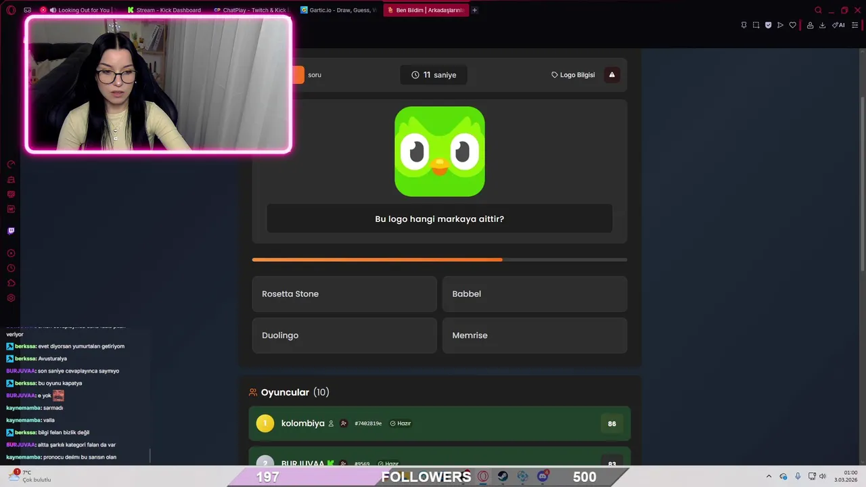
Task: Toggle the ad blocker shield icon
Action: click(x=768, y=25)
